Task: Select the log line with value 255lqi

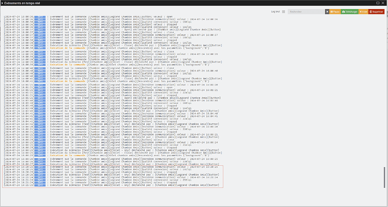Action: [98, 180]
